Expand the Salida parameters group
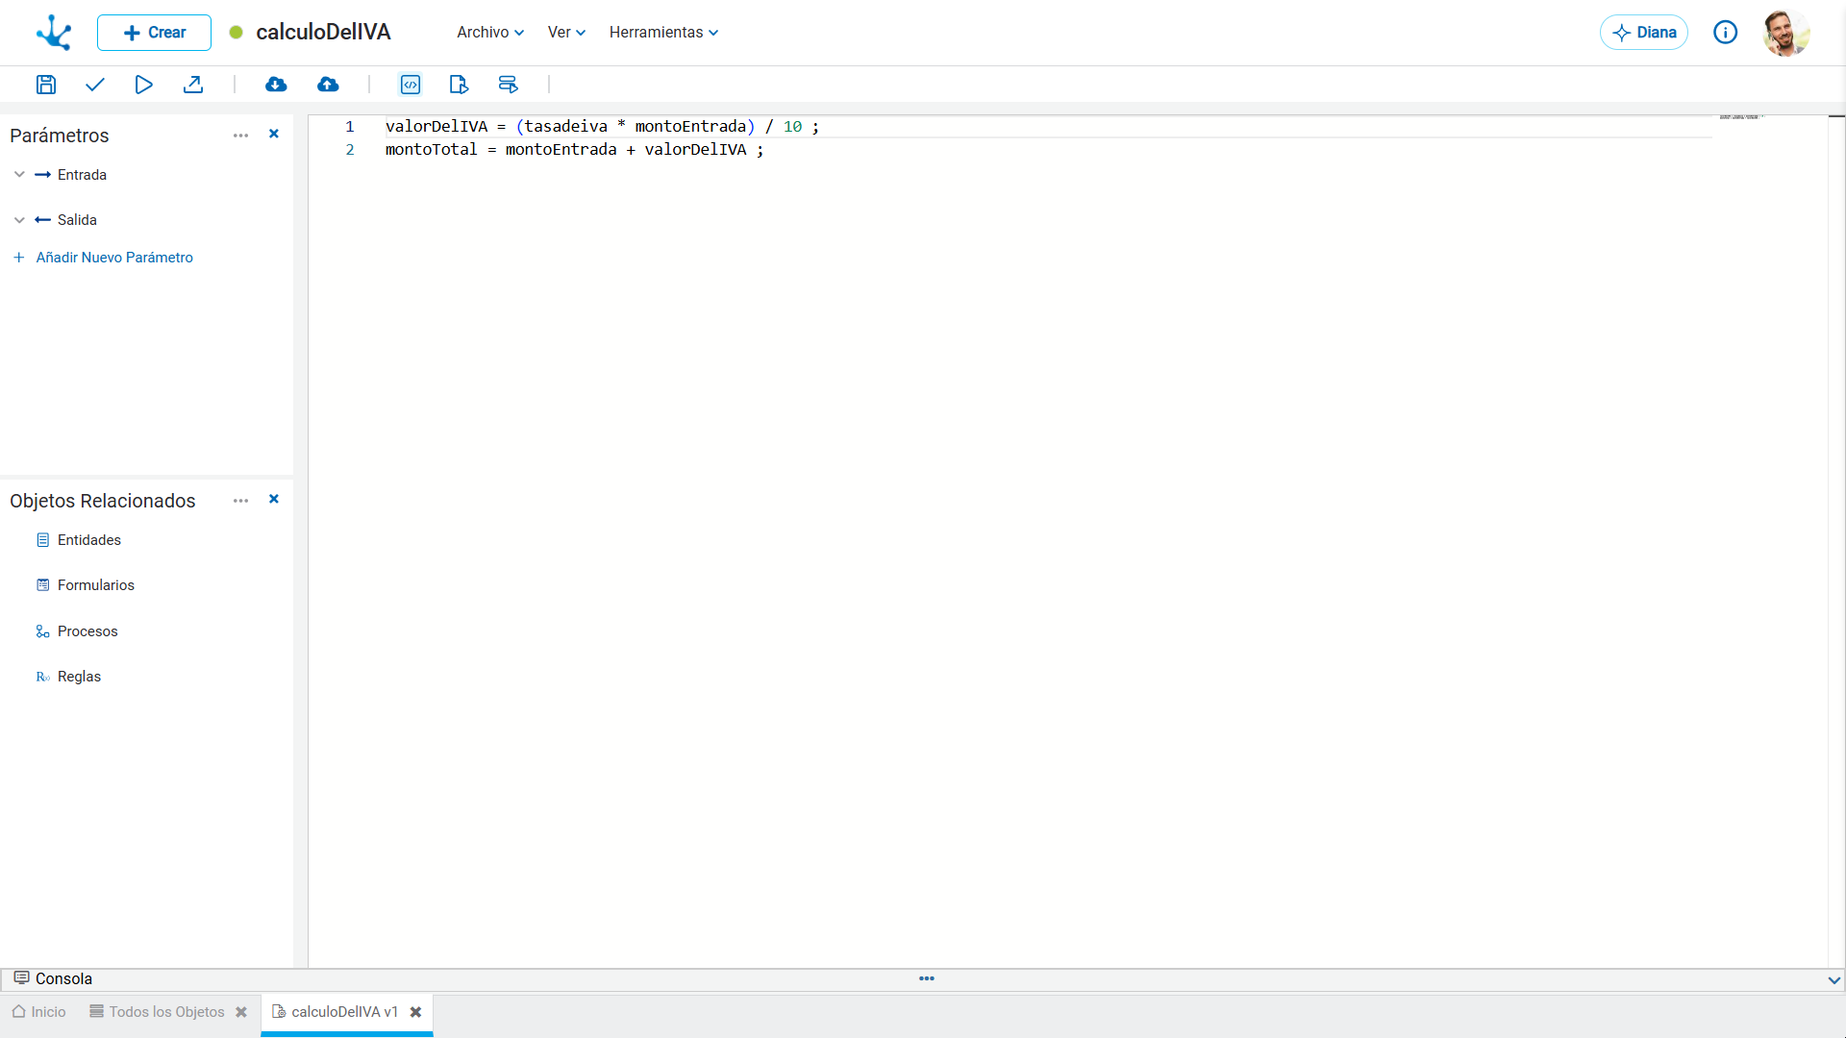Image resolution: width=1846 pixels, height=1038 pixels. pyautogui.click(x=19, y=220)
